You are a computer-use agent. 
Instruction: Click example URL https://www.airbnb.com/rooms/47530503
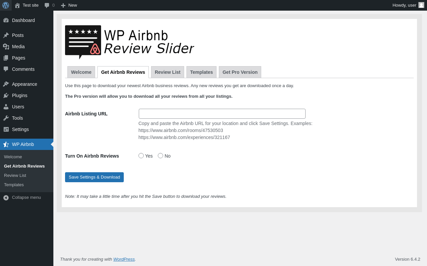click(181, 130)
